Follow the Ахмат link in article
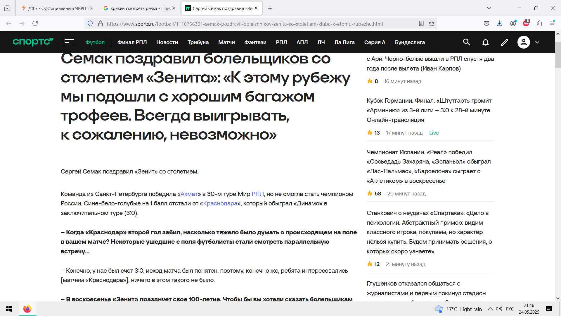The height and width of the screenshot is (316, 561). pos(189,194)
